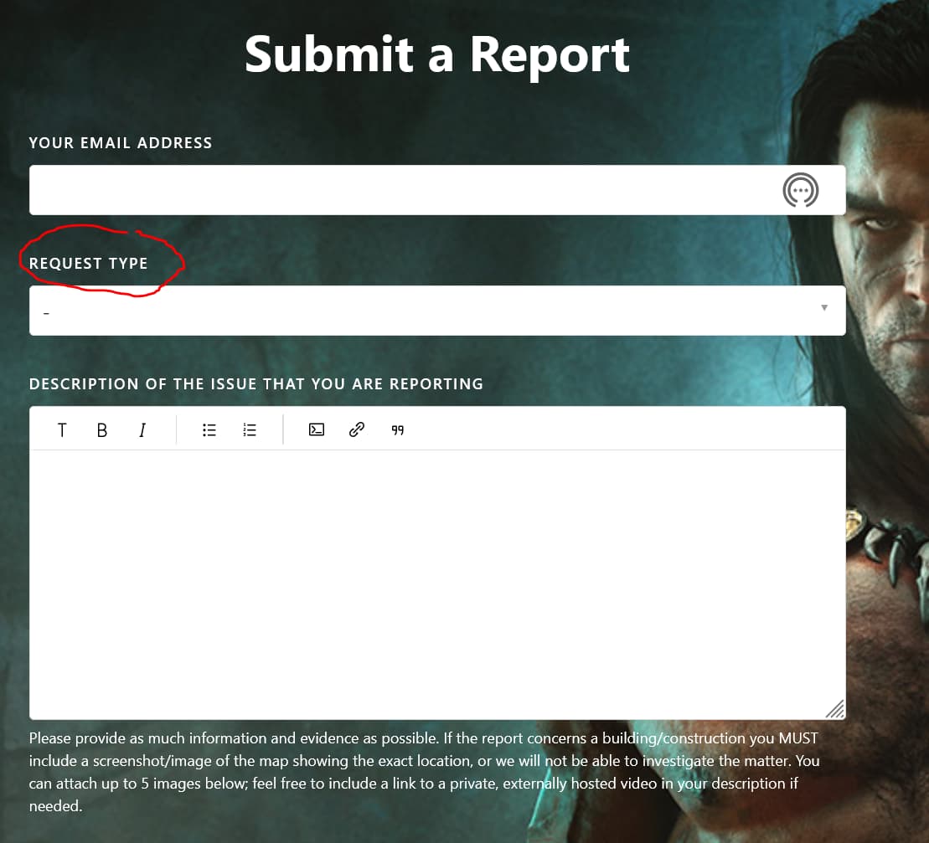Screen dimensions: 929x843
Task: Add a hyperlink to the description
Action: coord(357,429)
